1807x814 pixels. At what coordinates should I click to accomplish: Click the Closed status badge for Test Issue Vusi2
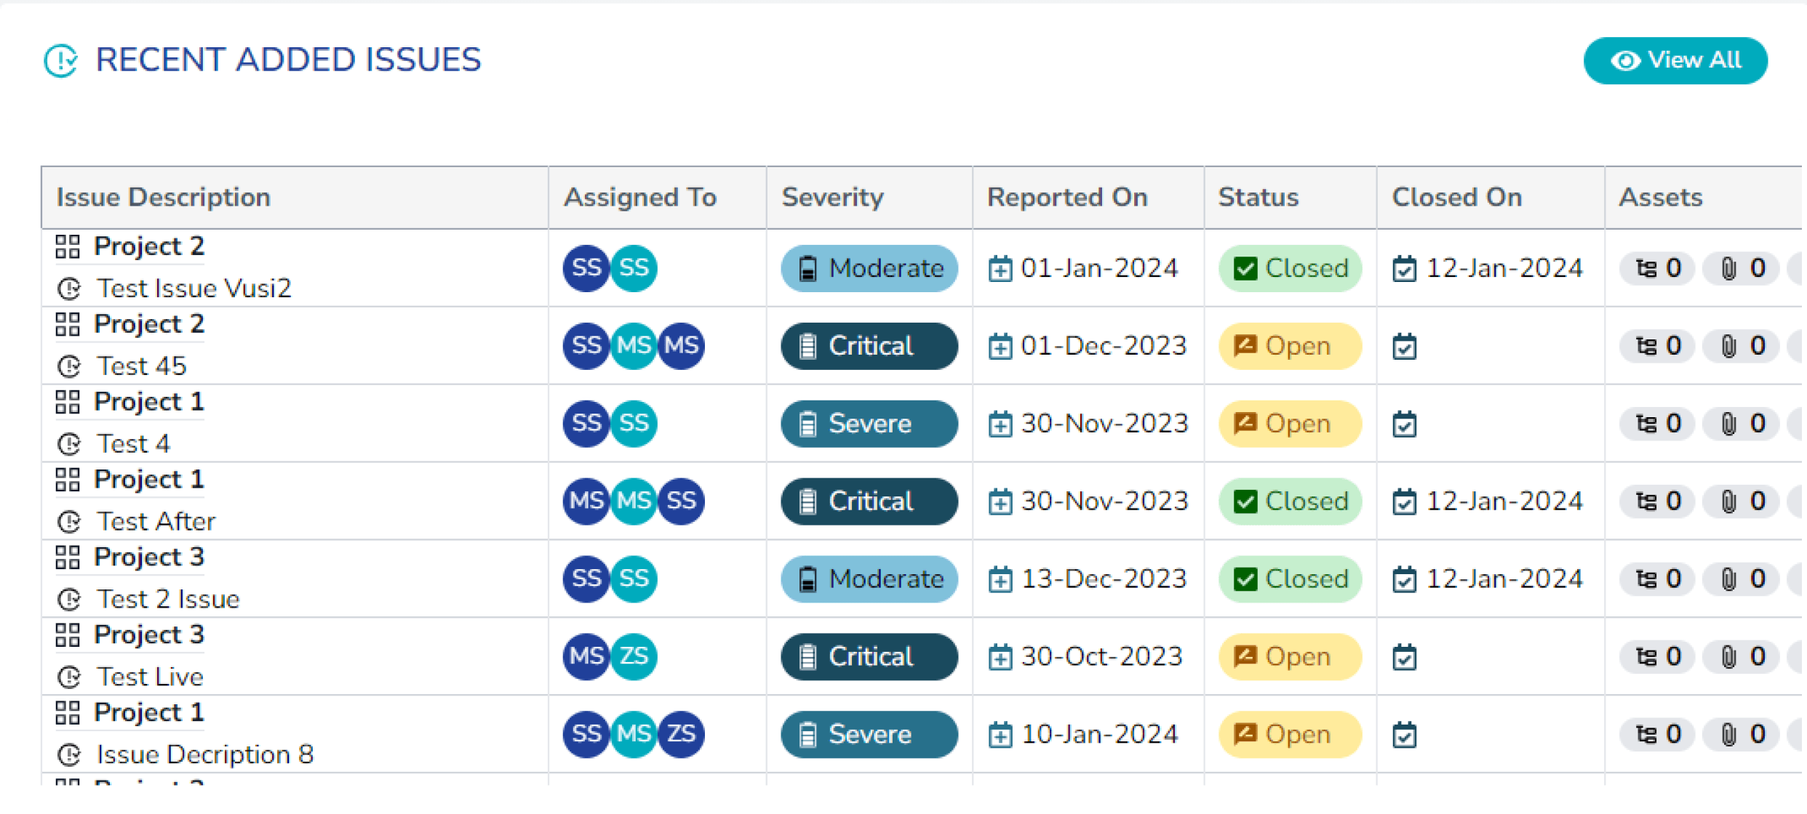[1290, 268]
